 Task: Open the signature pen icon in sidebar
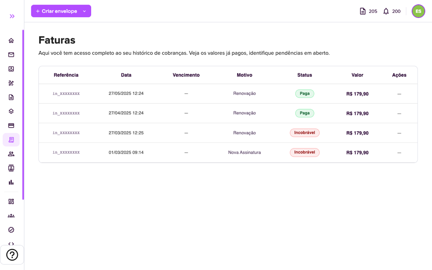pyautogui.click(x=11, y=83)
